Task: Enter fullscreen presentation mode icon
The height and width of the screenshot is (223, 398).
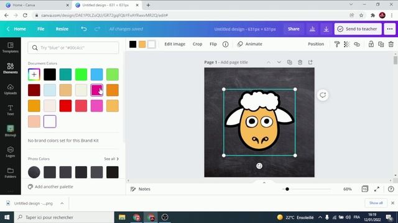Action: pyautogui.click(x=377, y=189)
